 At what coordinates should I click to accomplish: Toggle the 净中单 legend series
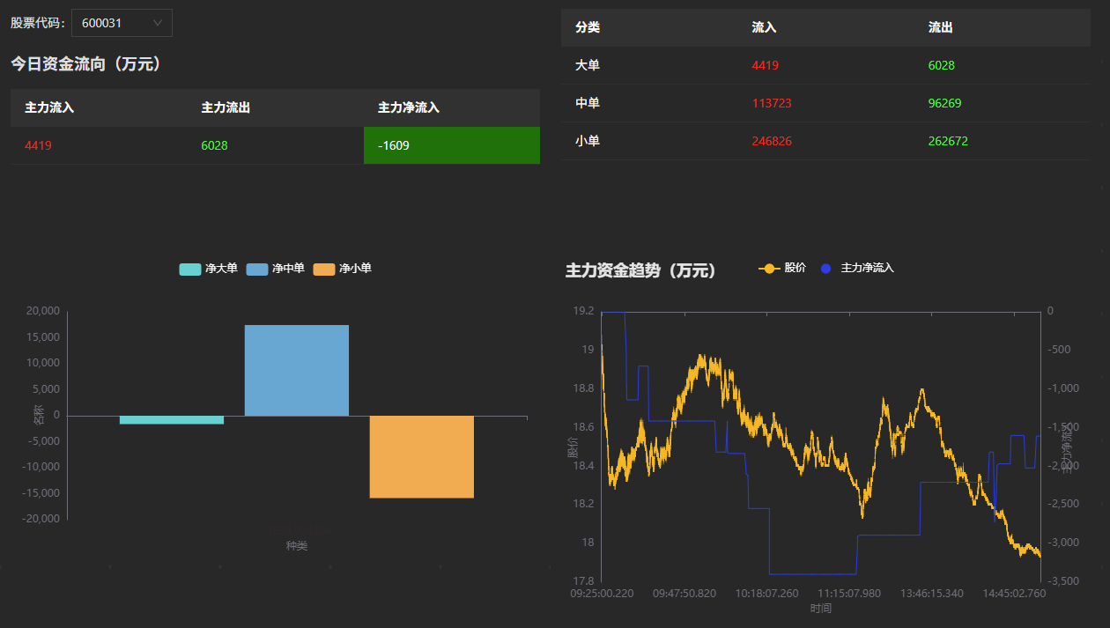click(x=275, y=269)
